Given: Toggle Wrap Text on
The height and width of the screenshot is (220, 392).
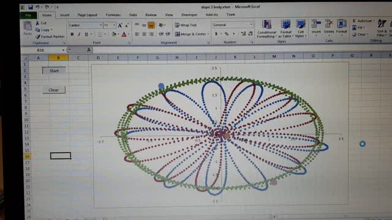Looking at the screenshot, I should click(x=186, y=25).
